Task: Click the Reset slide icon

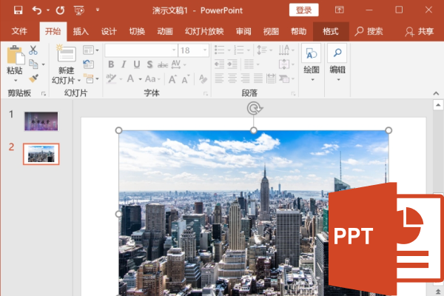Action: pos(87,64)
